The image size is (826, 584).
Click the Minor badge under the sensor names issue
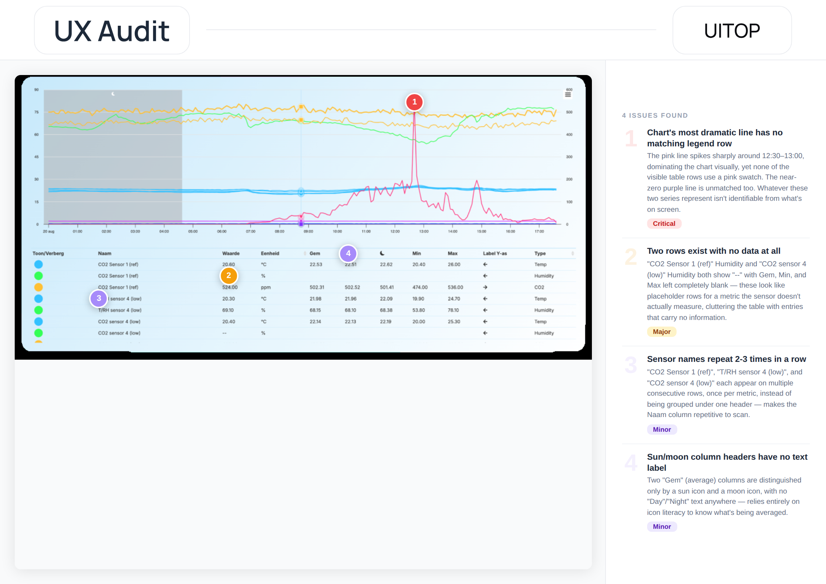662,430
